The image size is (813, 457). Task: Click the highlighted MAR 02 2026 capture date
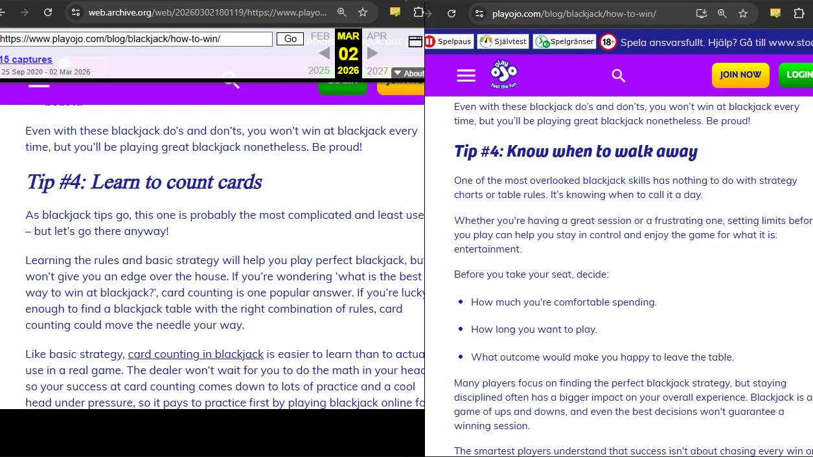(x=349, y=54)
